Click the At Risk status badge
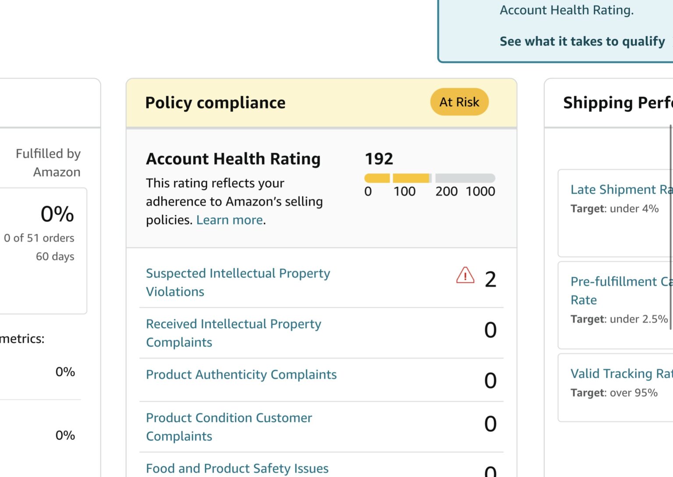The height and width of the screenshot is (477, 673). (x=460, y=102)
